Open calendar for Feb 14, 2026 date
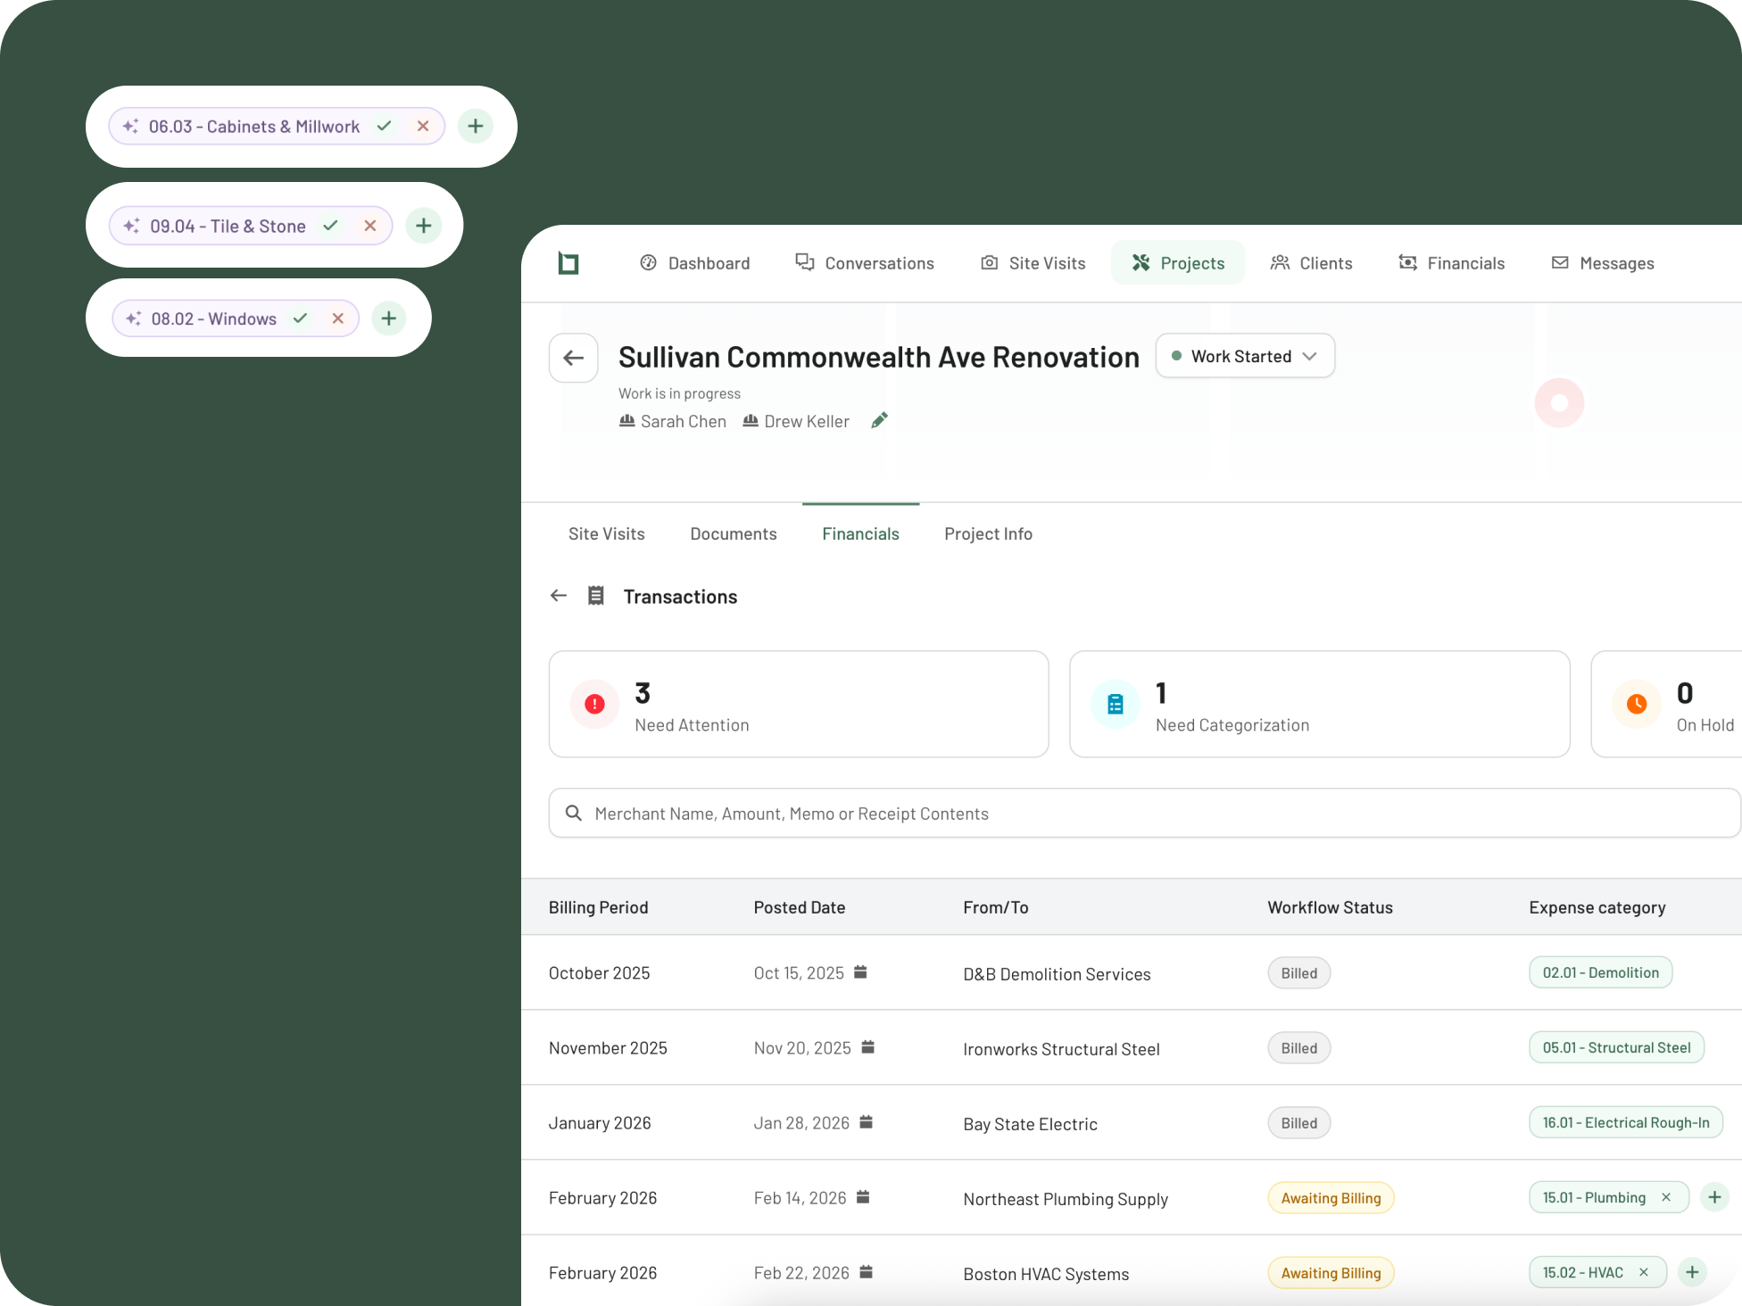 tap(863, 1196)
